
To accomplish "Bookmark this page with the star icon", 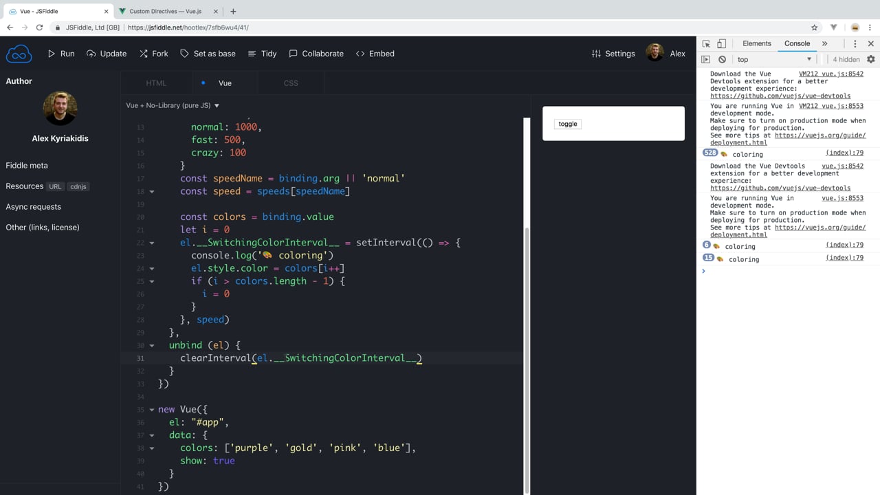I will tap(815, 27).
